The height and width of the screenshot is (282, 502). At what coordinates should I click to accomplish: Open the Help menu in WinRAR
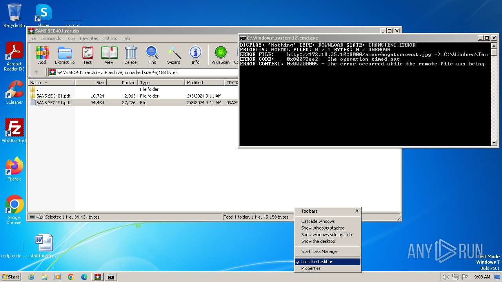[x=125, y=38]
